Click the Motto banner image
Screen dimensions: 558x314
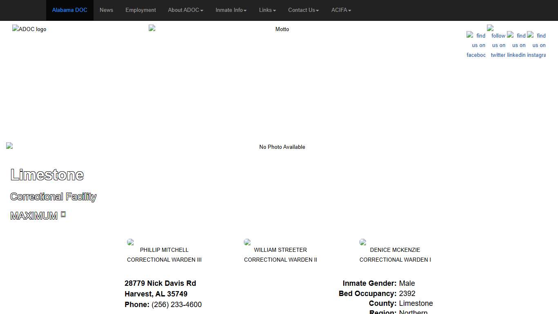click(x=282, y=29)
